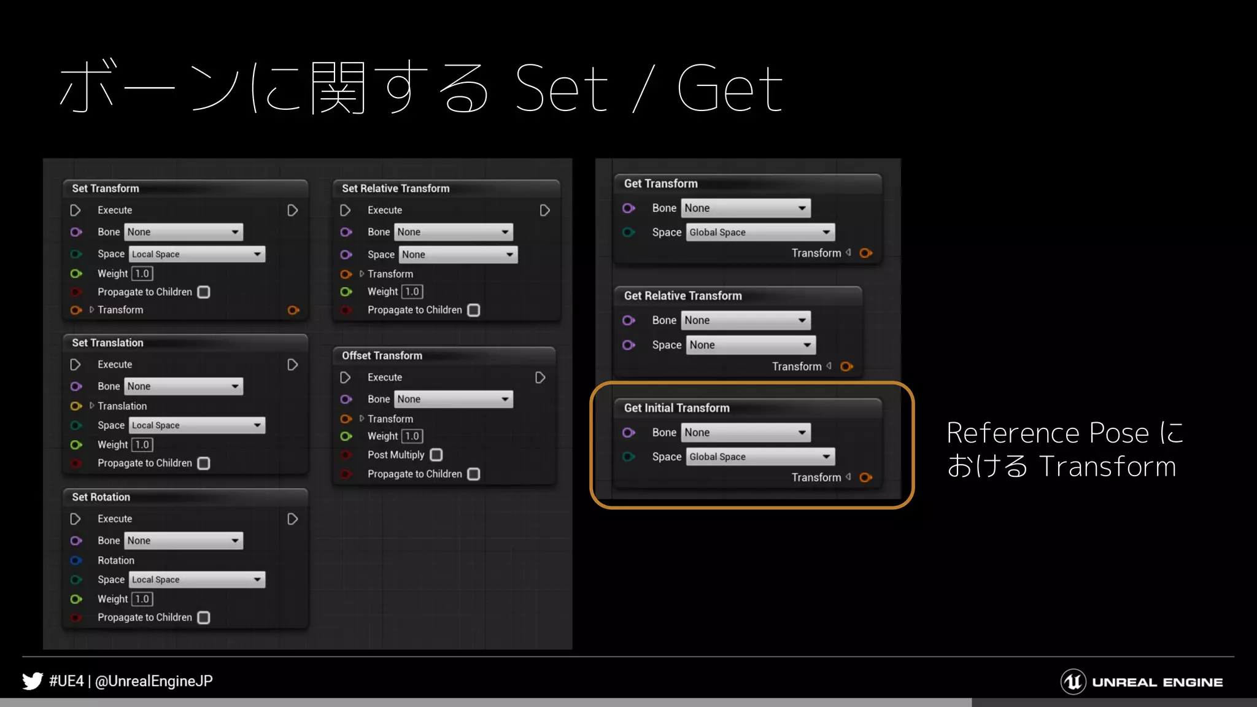Click Get Initial Transform output Transform pin

pyautogui.click(x=866, y=477)
